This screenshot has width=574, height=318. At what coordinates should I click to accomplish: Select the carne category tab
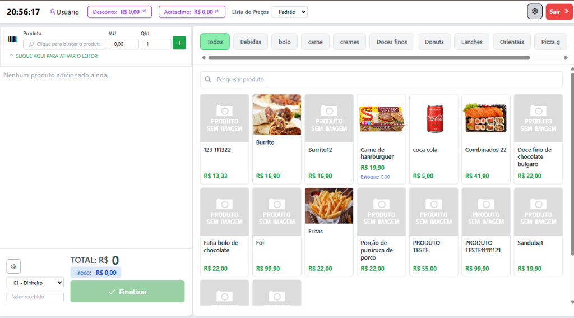coord(315,42)
